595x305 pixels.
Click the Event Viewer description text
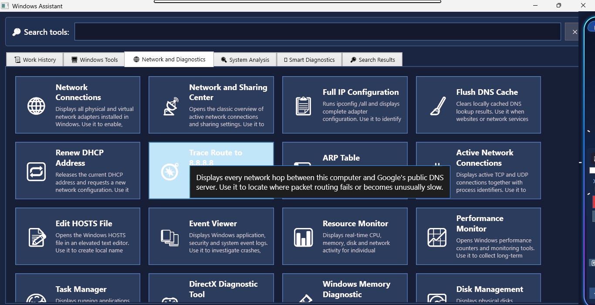point(228,243)
